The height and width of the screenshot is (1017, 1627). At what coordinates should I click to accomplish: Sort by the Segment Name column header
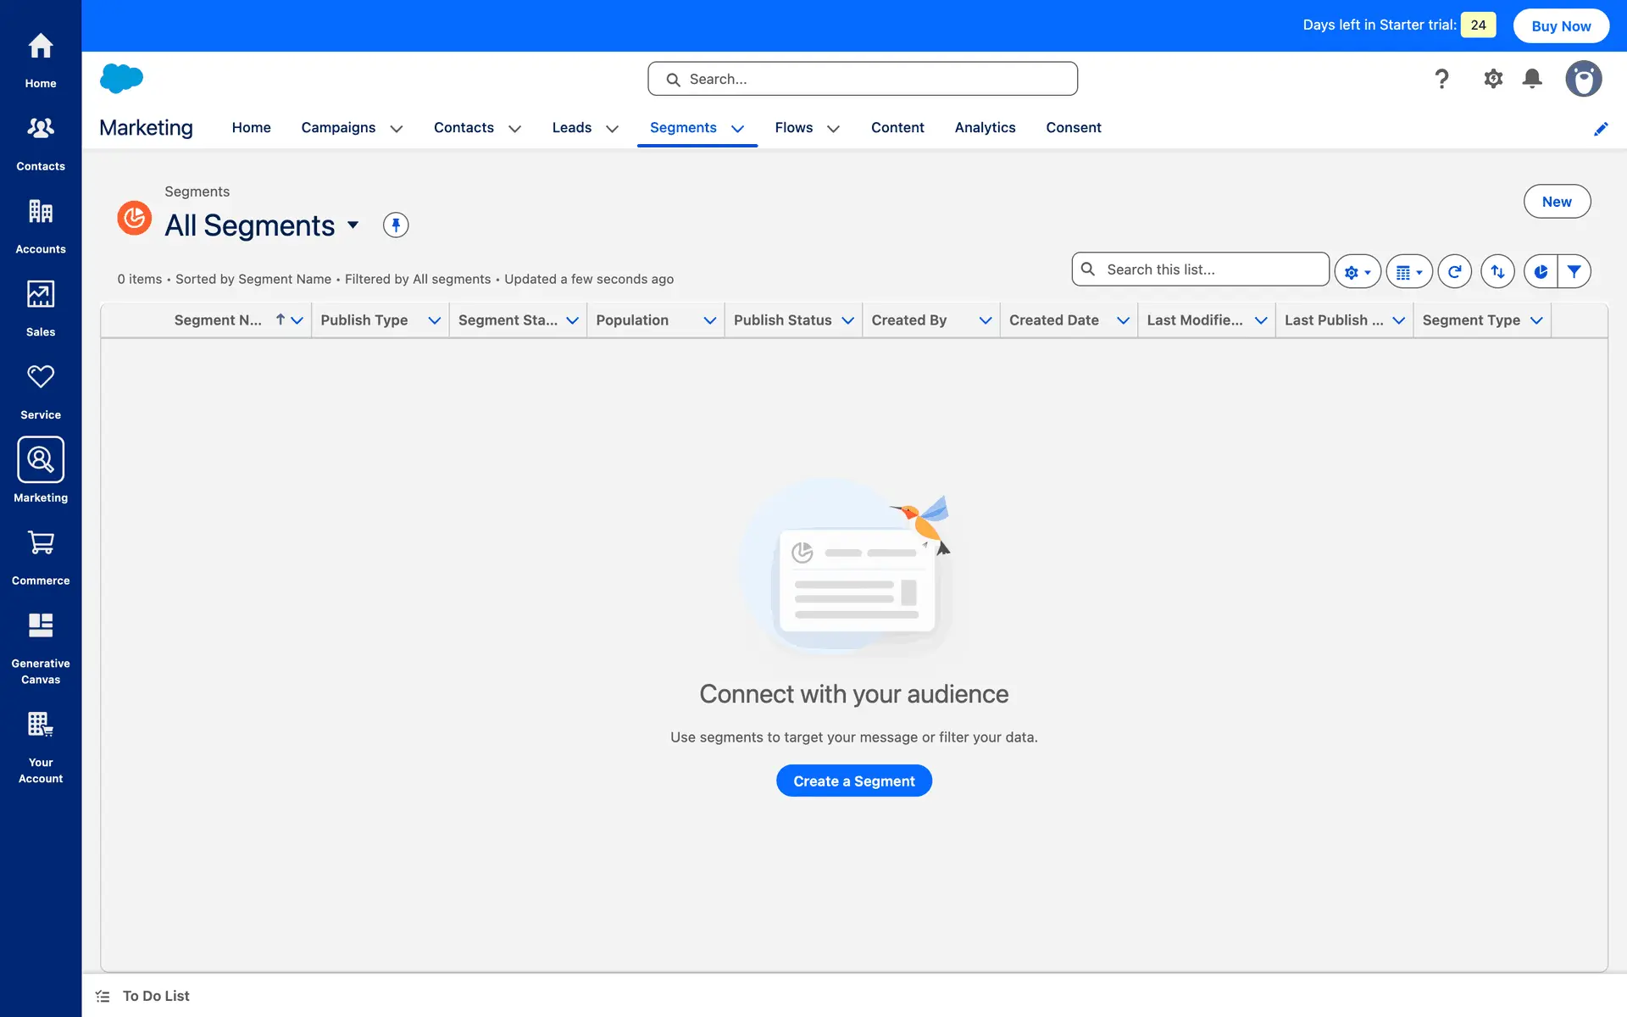click(218, 320)
